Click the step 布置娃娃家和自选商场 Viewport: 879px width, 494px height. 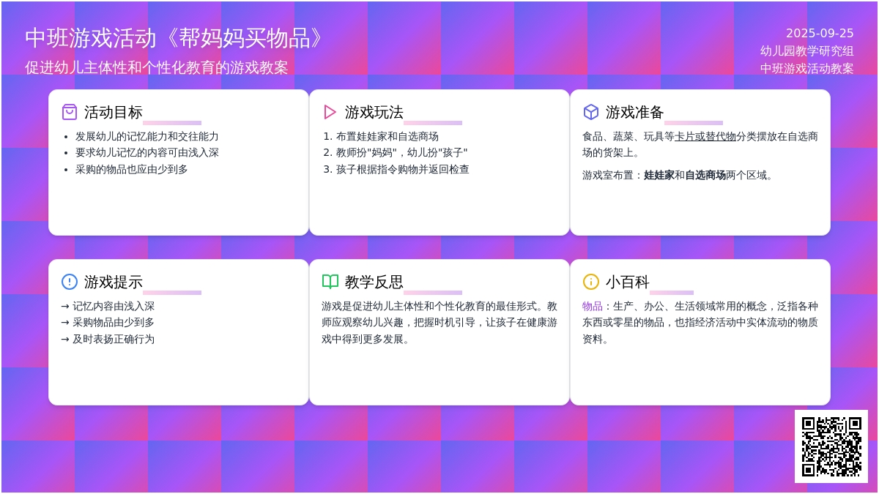click(x=387, y=136)
